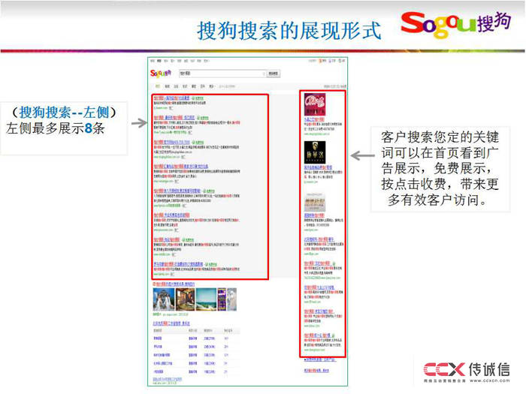Click the wedding couple image result thumbnail
Image resolution: width=526 pixels, height=394 pixels.
coord(164,299)
